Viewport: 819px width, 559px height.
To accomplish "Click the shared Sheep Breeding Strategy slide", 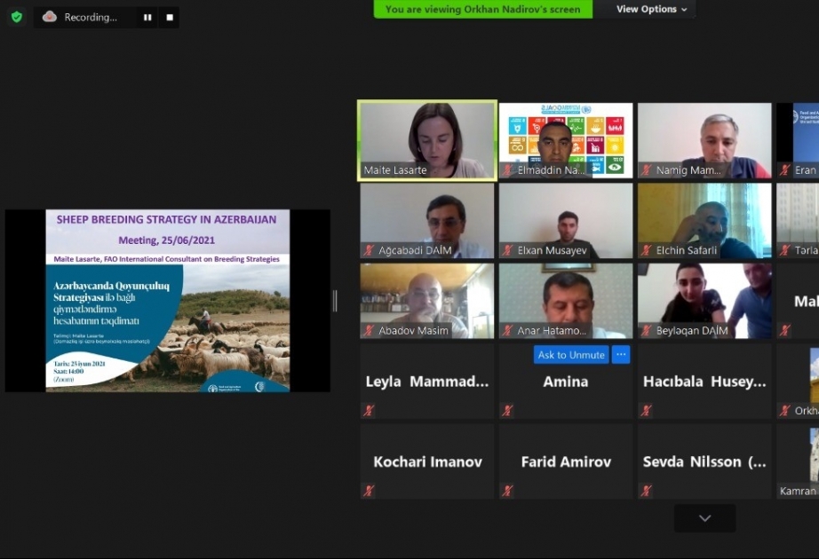I will [168, 301].
